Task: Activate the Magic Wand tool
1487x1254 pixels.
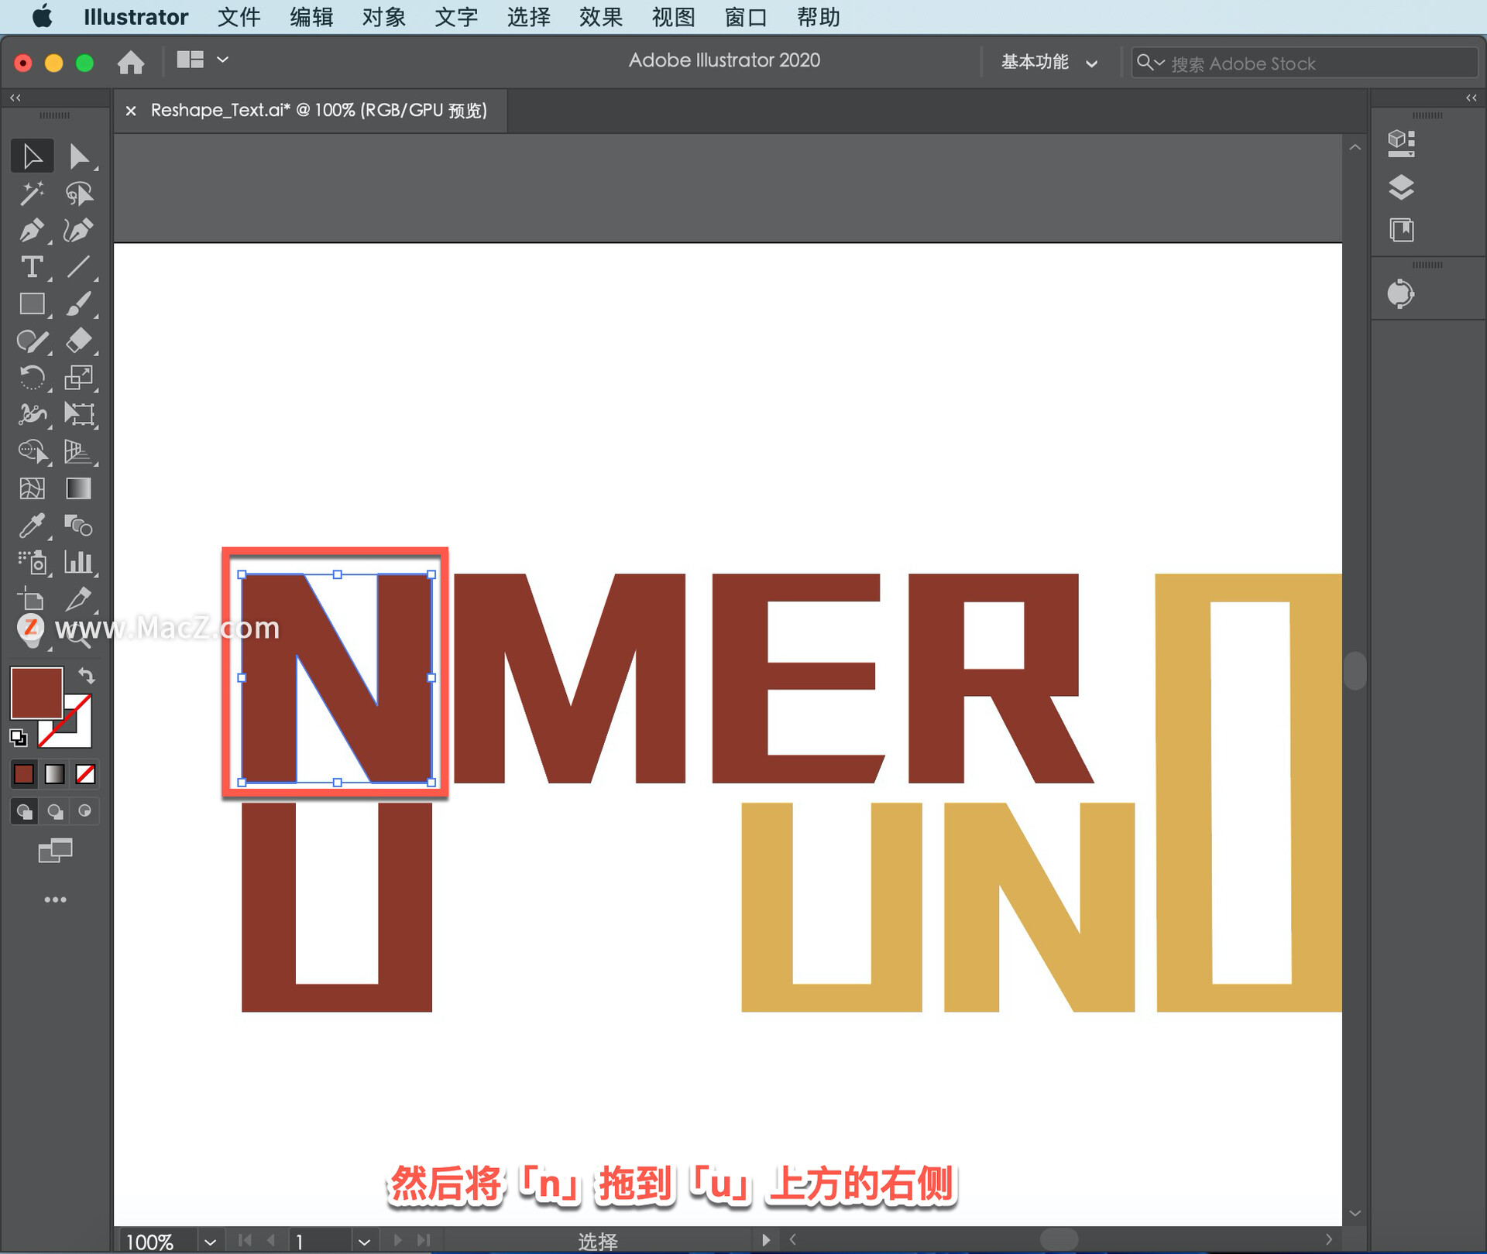Action: click(x=31, y=194)
